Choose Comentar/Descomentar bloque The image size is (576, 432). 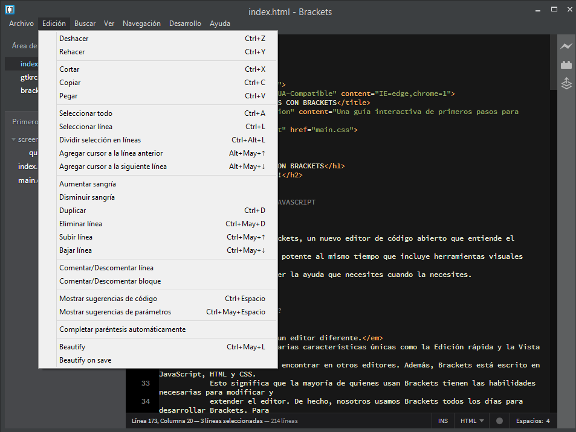coord(158,281)
